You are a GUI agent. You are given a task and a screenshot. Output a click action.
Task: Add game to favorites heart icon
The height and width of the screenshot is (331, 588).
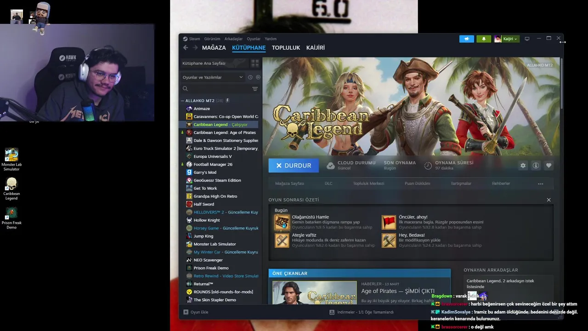[x=548, y=165]
